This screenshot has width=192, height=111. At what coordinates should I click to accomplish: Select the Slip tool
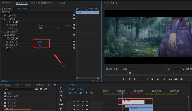click(61, 104)
